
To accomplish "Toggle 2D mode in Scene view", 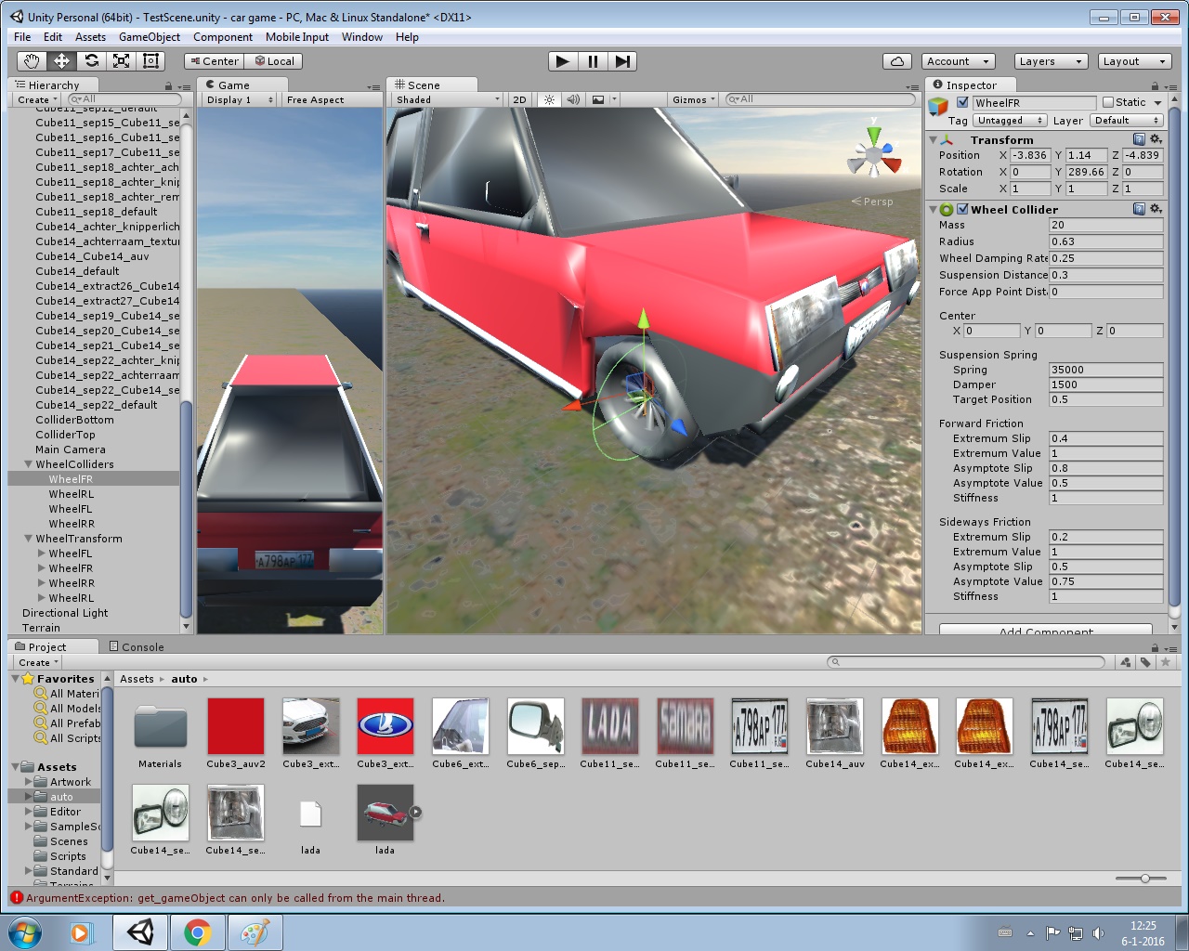I will tap(518, 99).
